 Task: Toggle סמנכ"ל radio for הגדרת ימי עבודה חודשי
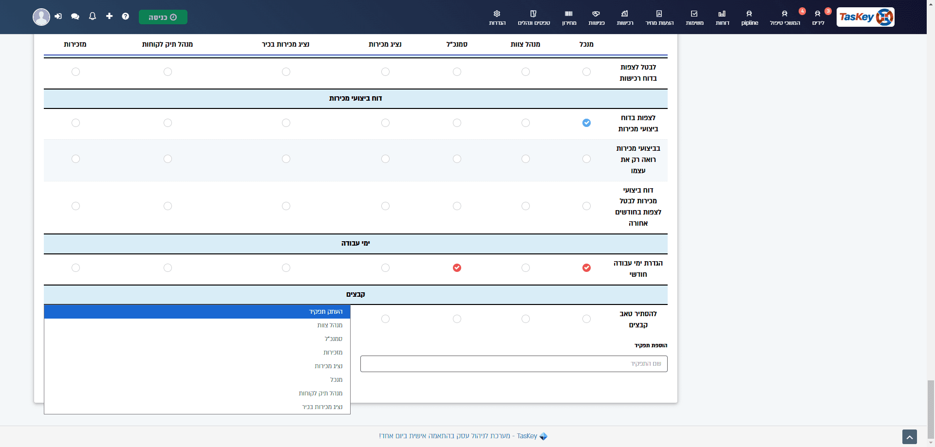pyautogui.click(x=457, y=268)
